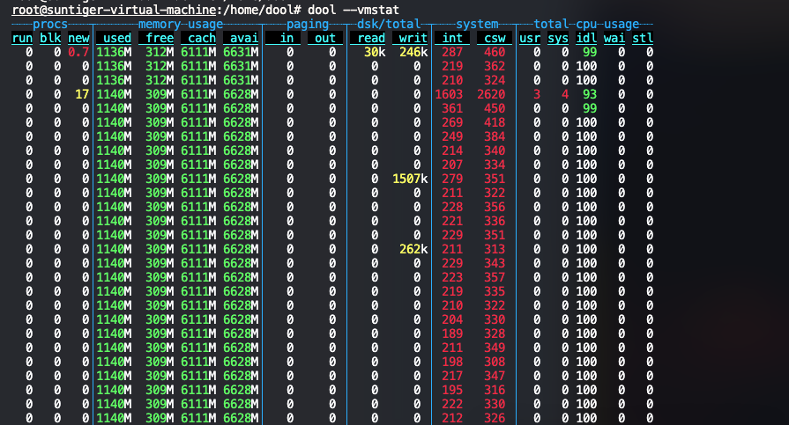Click '1136M' used value in the 287-interrupts row
Screen dimensions: 789x425
point(114,52)
